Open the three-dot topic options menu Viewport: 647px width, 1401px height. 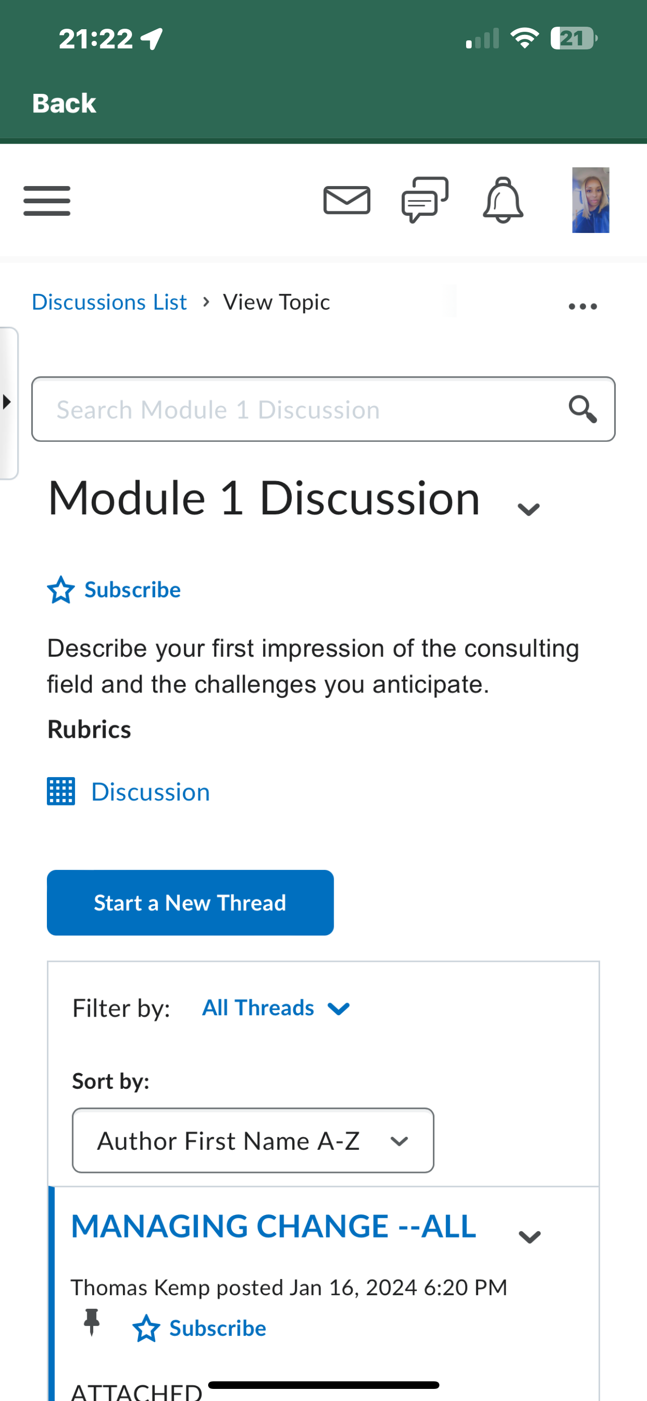[x=583, y=307]
